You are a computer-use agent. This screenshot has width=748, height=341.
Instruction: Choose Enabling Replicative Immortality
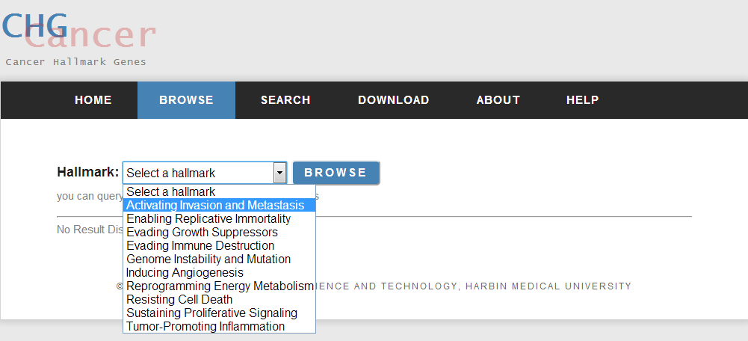(x=208, y=219)
